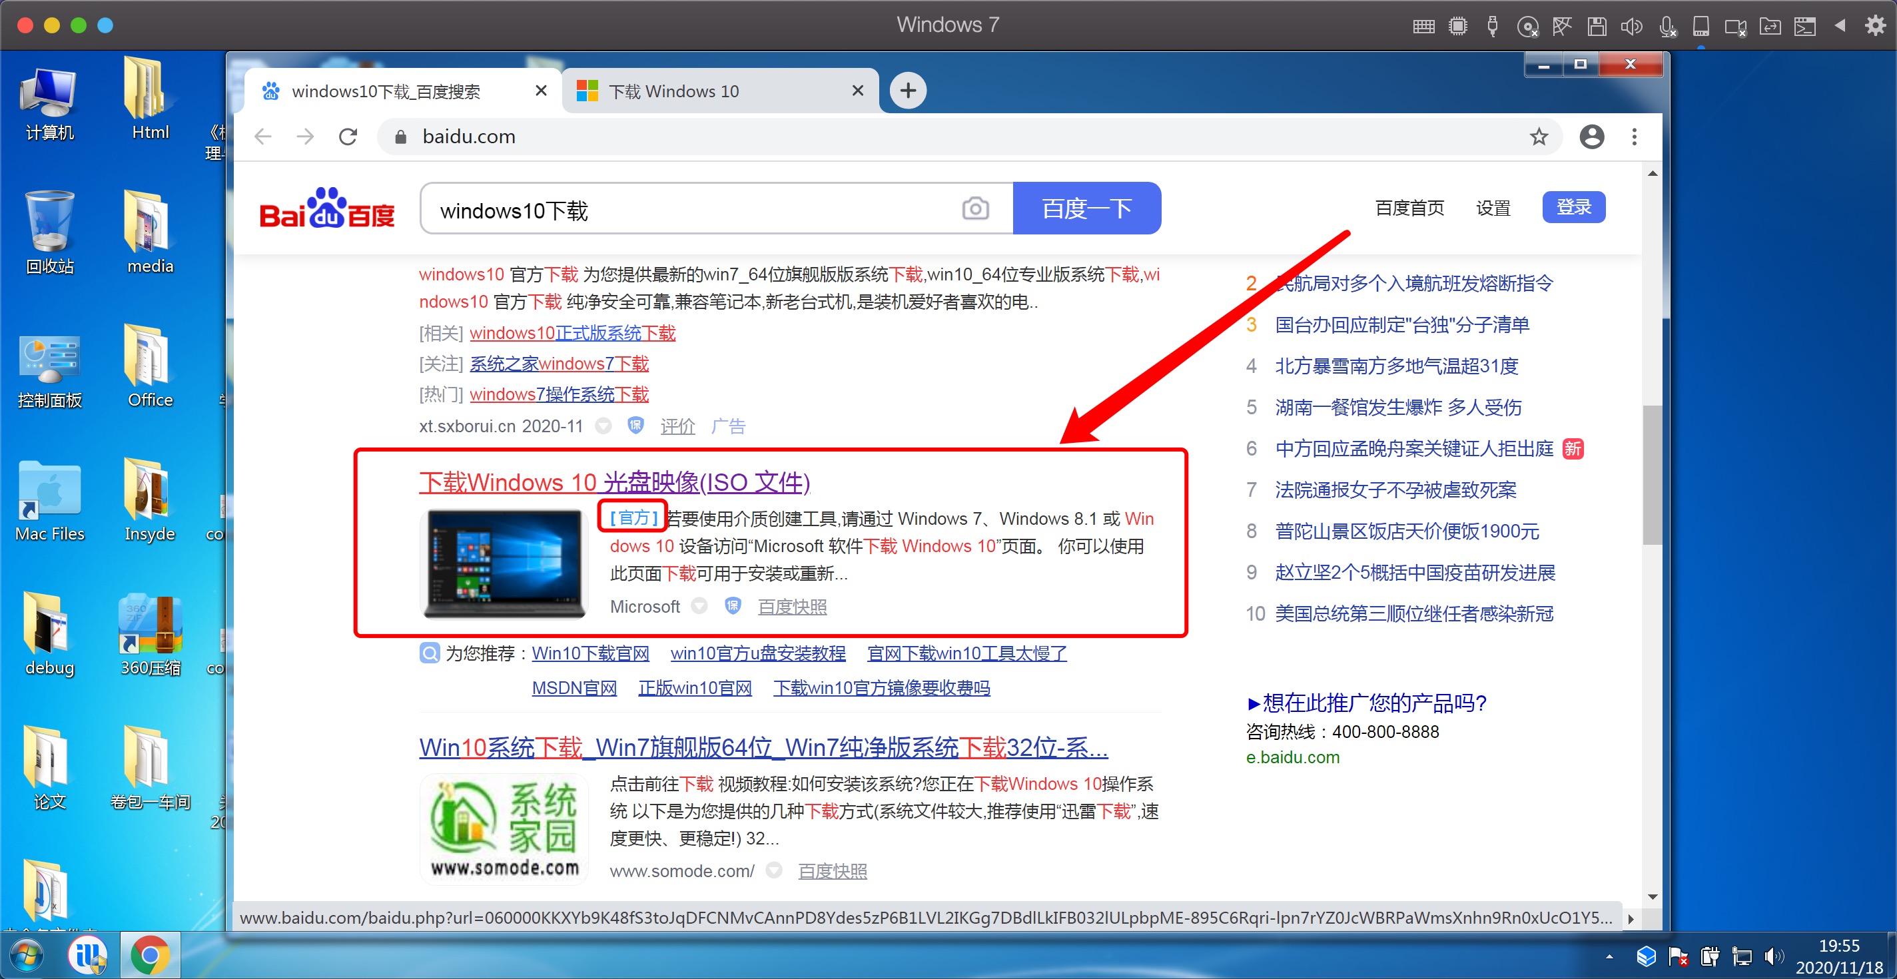
Task: Open hot topic 北方暴雪南方多地气温超31度
Action: click(1396, 366)
